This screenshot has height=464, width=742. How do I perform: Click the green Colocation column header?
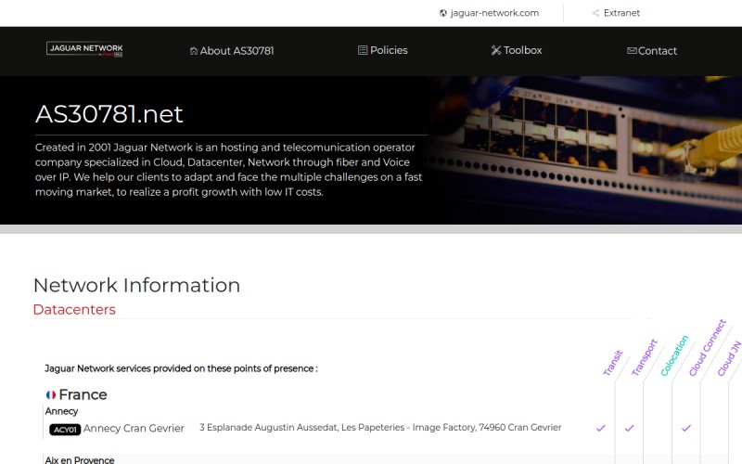click(x=674, y=356)
